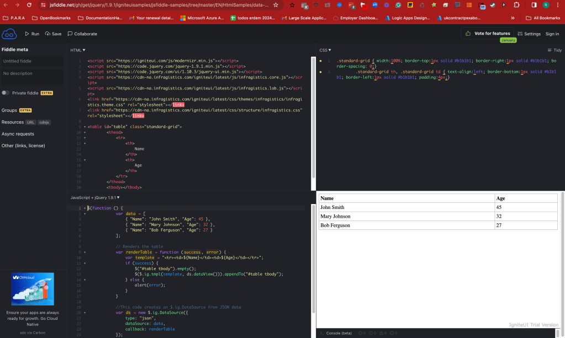Click the Save cloud upload icon
The width and height of the screenshot is (565, 338).
point(47,34)
